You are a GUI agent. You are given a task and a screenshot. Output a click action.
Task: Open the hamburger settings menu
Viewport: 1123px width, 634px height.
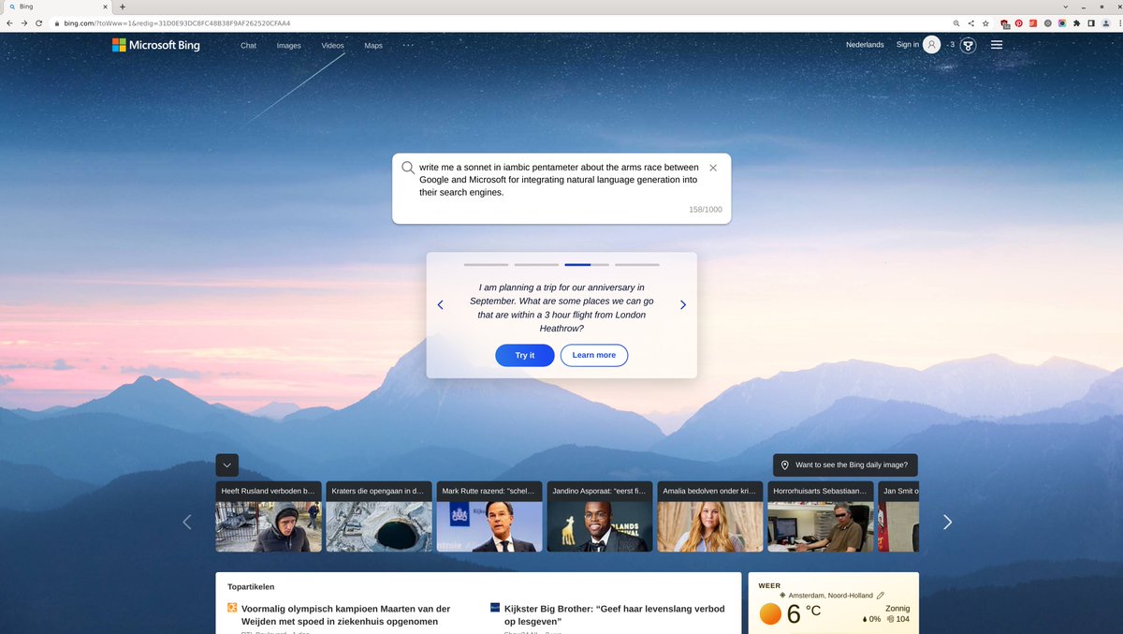pyautogui.click(x=997, y=45)
